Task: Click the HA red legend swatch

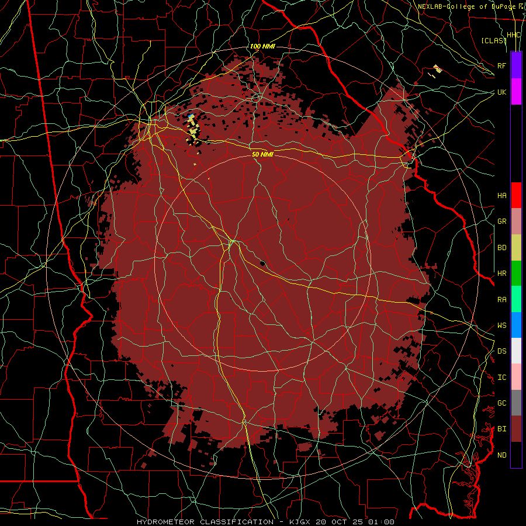Action: [516, 195]
